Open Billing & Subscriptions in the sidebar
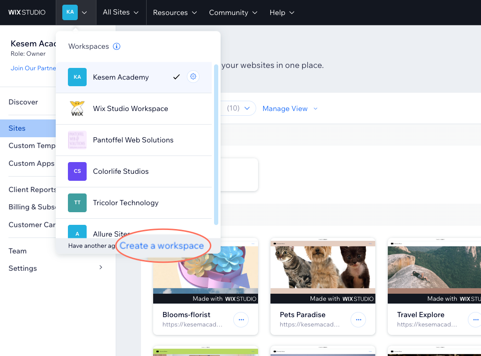This screenshot has height=356, width=481. pos(32,207)
